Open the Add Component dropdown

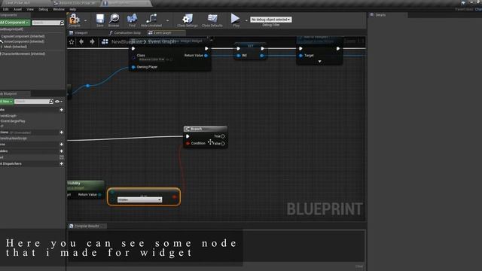[x=15, y=23]
